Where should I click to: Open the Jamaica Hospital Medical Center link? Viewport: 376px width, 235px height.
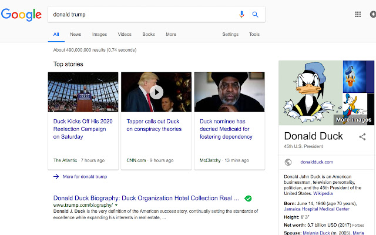pyautogui.click(x=317, y=209)
